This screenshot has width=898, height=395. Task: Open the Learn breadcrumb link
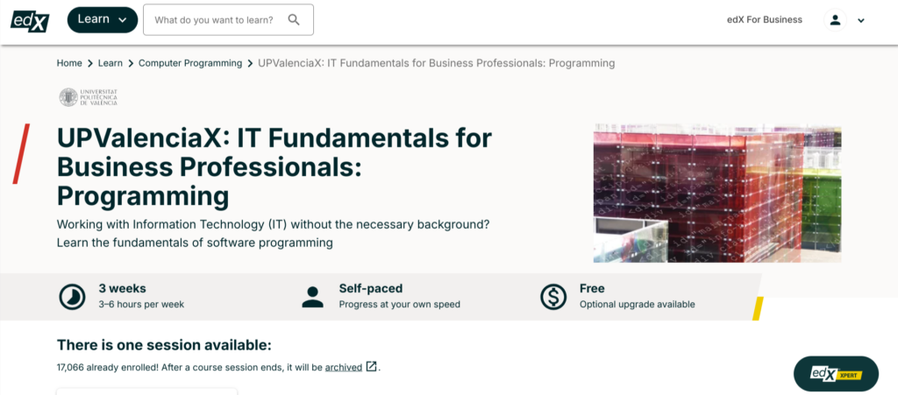tap(110, 63)
